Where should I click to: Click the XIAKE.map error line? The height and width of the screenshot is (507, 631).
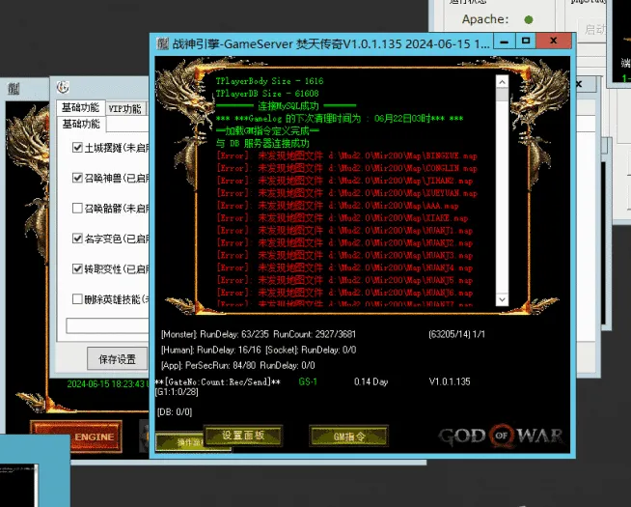coord(343,218)
